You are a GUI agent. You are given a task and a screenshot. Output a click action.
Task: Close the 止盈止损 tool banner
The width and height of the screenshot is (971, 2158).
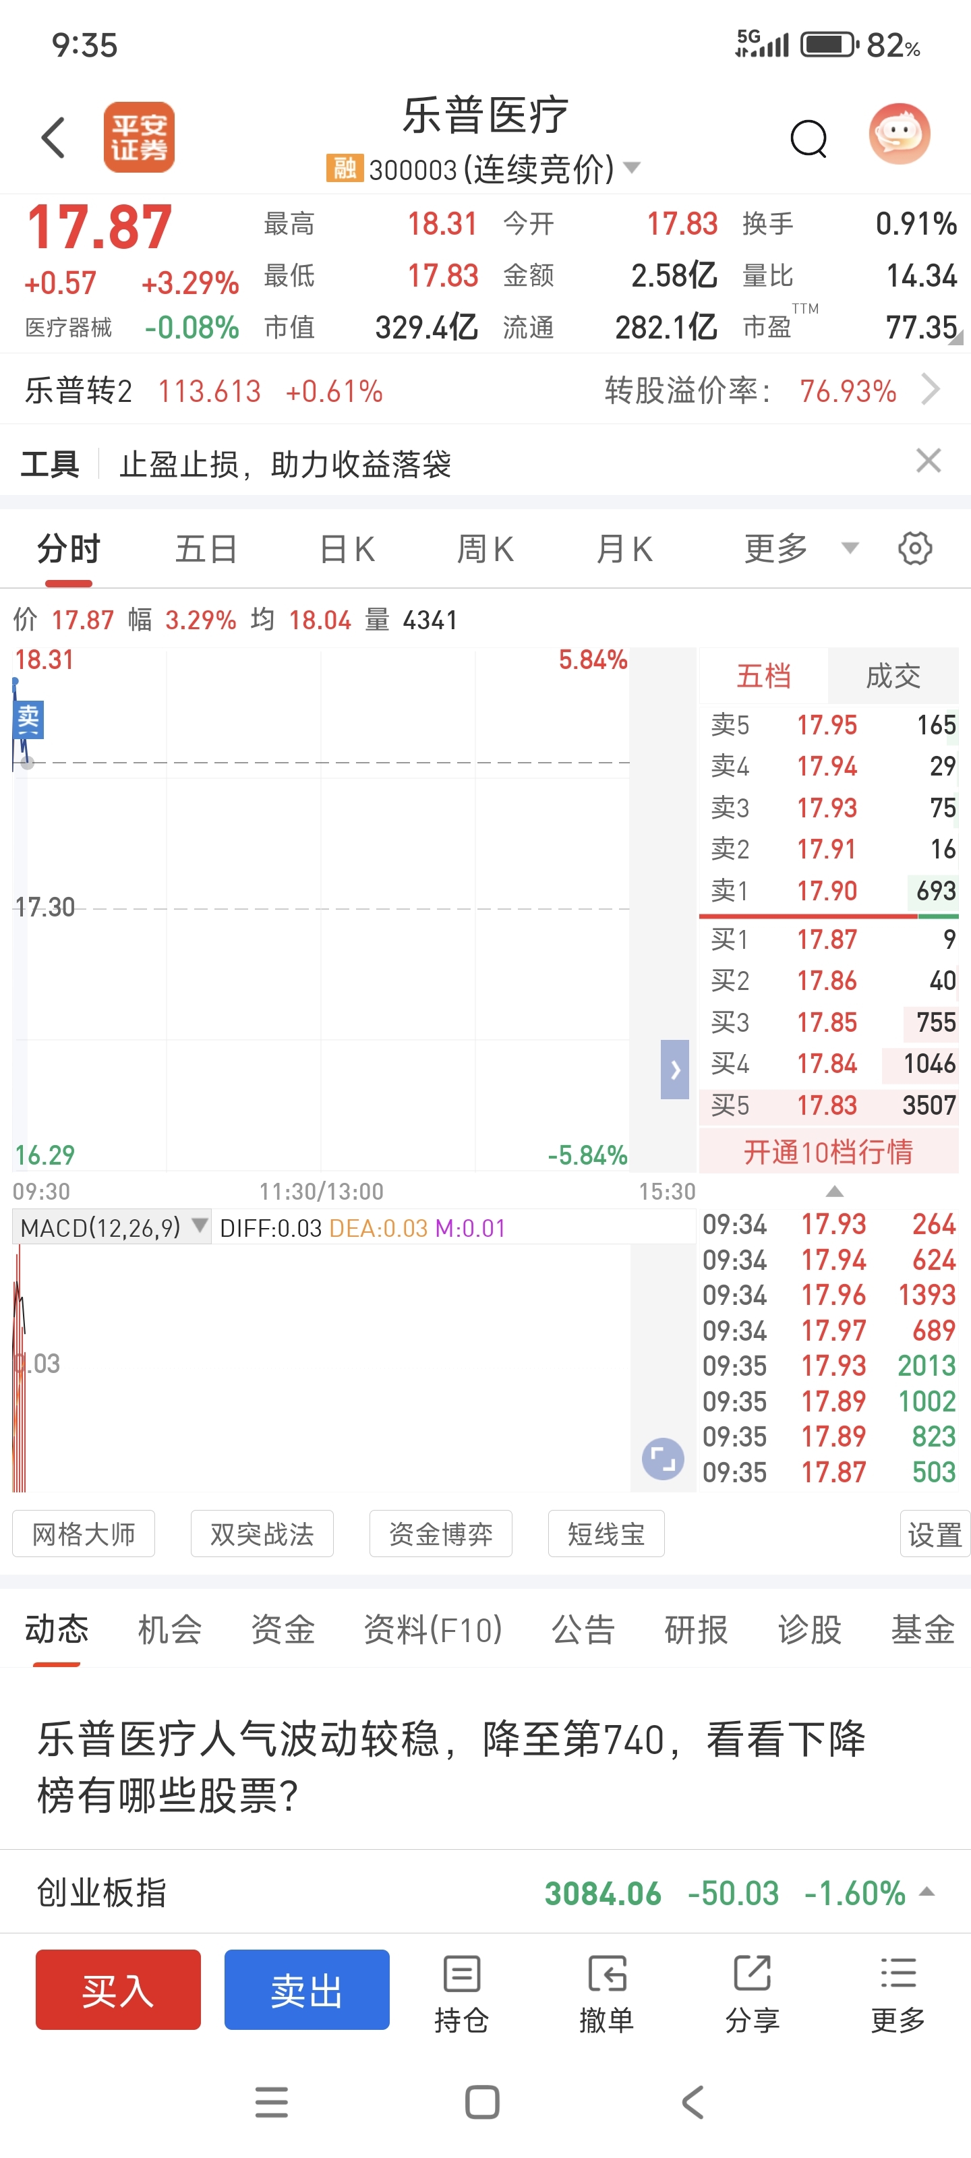click(929, 461)
